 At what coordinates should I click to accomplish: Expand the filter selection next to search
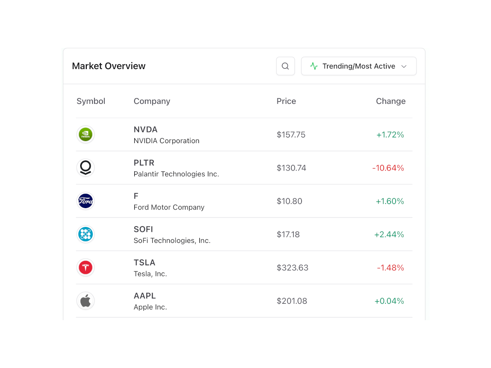[358, 66]
